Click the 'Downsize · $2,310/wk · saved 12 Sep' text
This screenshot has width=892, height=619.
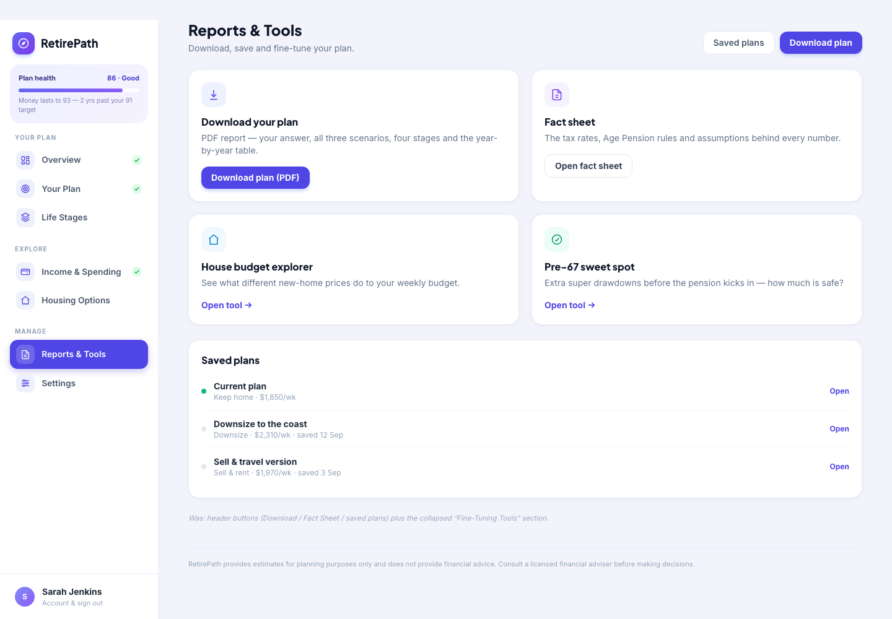278,435
